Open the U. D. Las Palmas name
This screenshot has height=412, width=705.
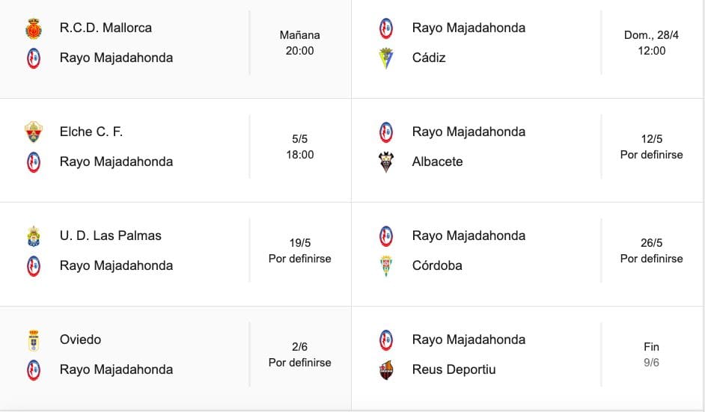click(x=111, y=236)
